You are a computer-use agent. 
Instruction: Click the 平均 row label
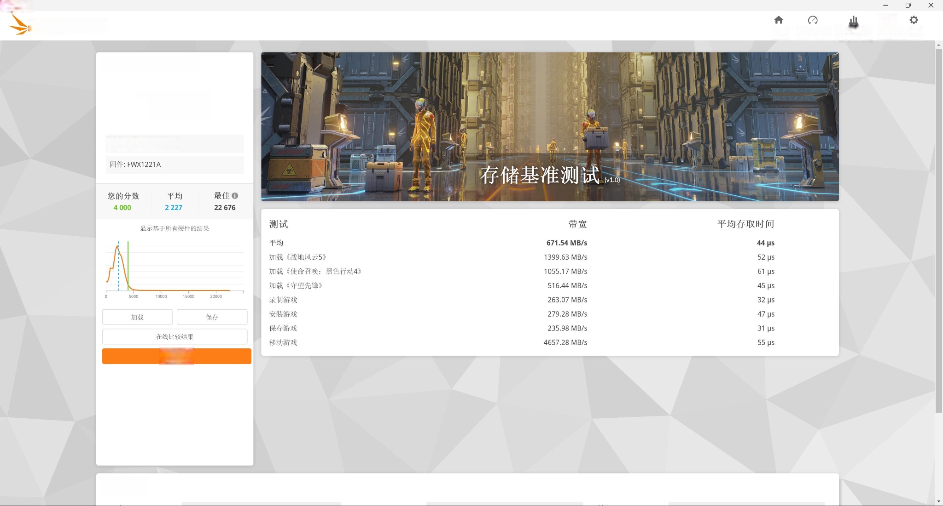click(276, 243)
